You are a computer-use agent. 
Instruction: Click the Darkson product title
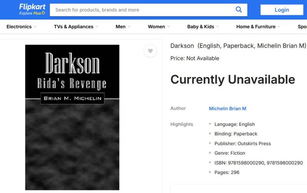tap(238, 46)
